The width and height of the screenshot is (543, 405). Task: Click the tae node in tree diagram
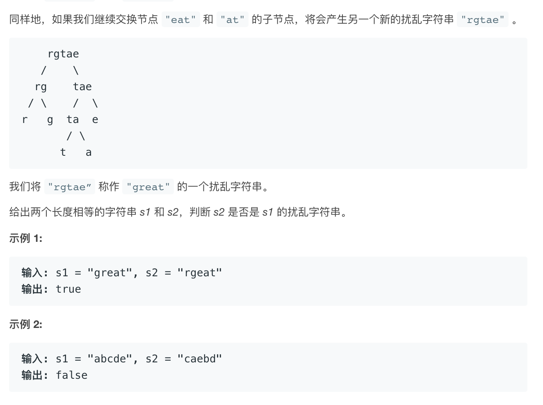pyautogui.click(x=82, y=86)
